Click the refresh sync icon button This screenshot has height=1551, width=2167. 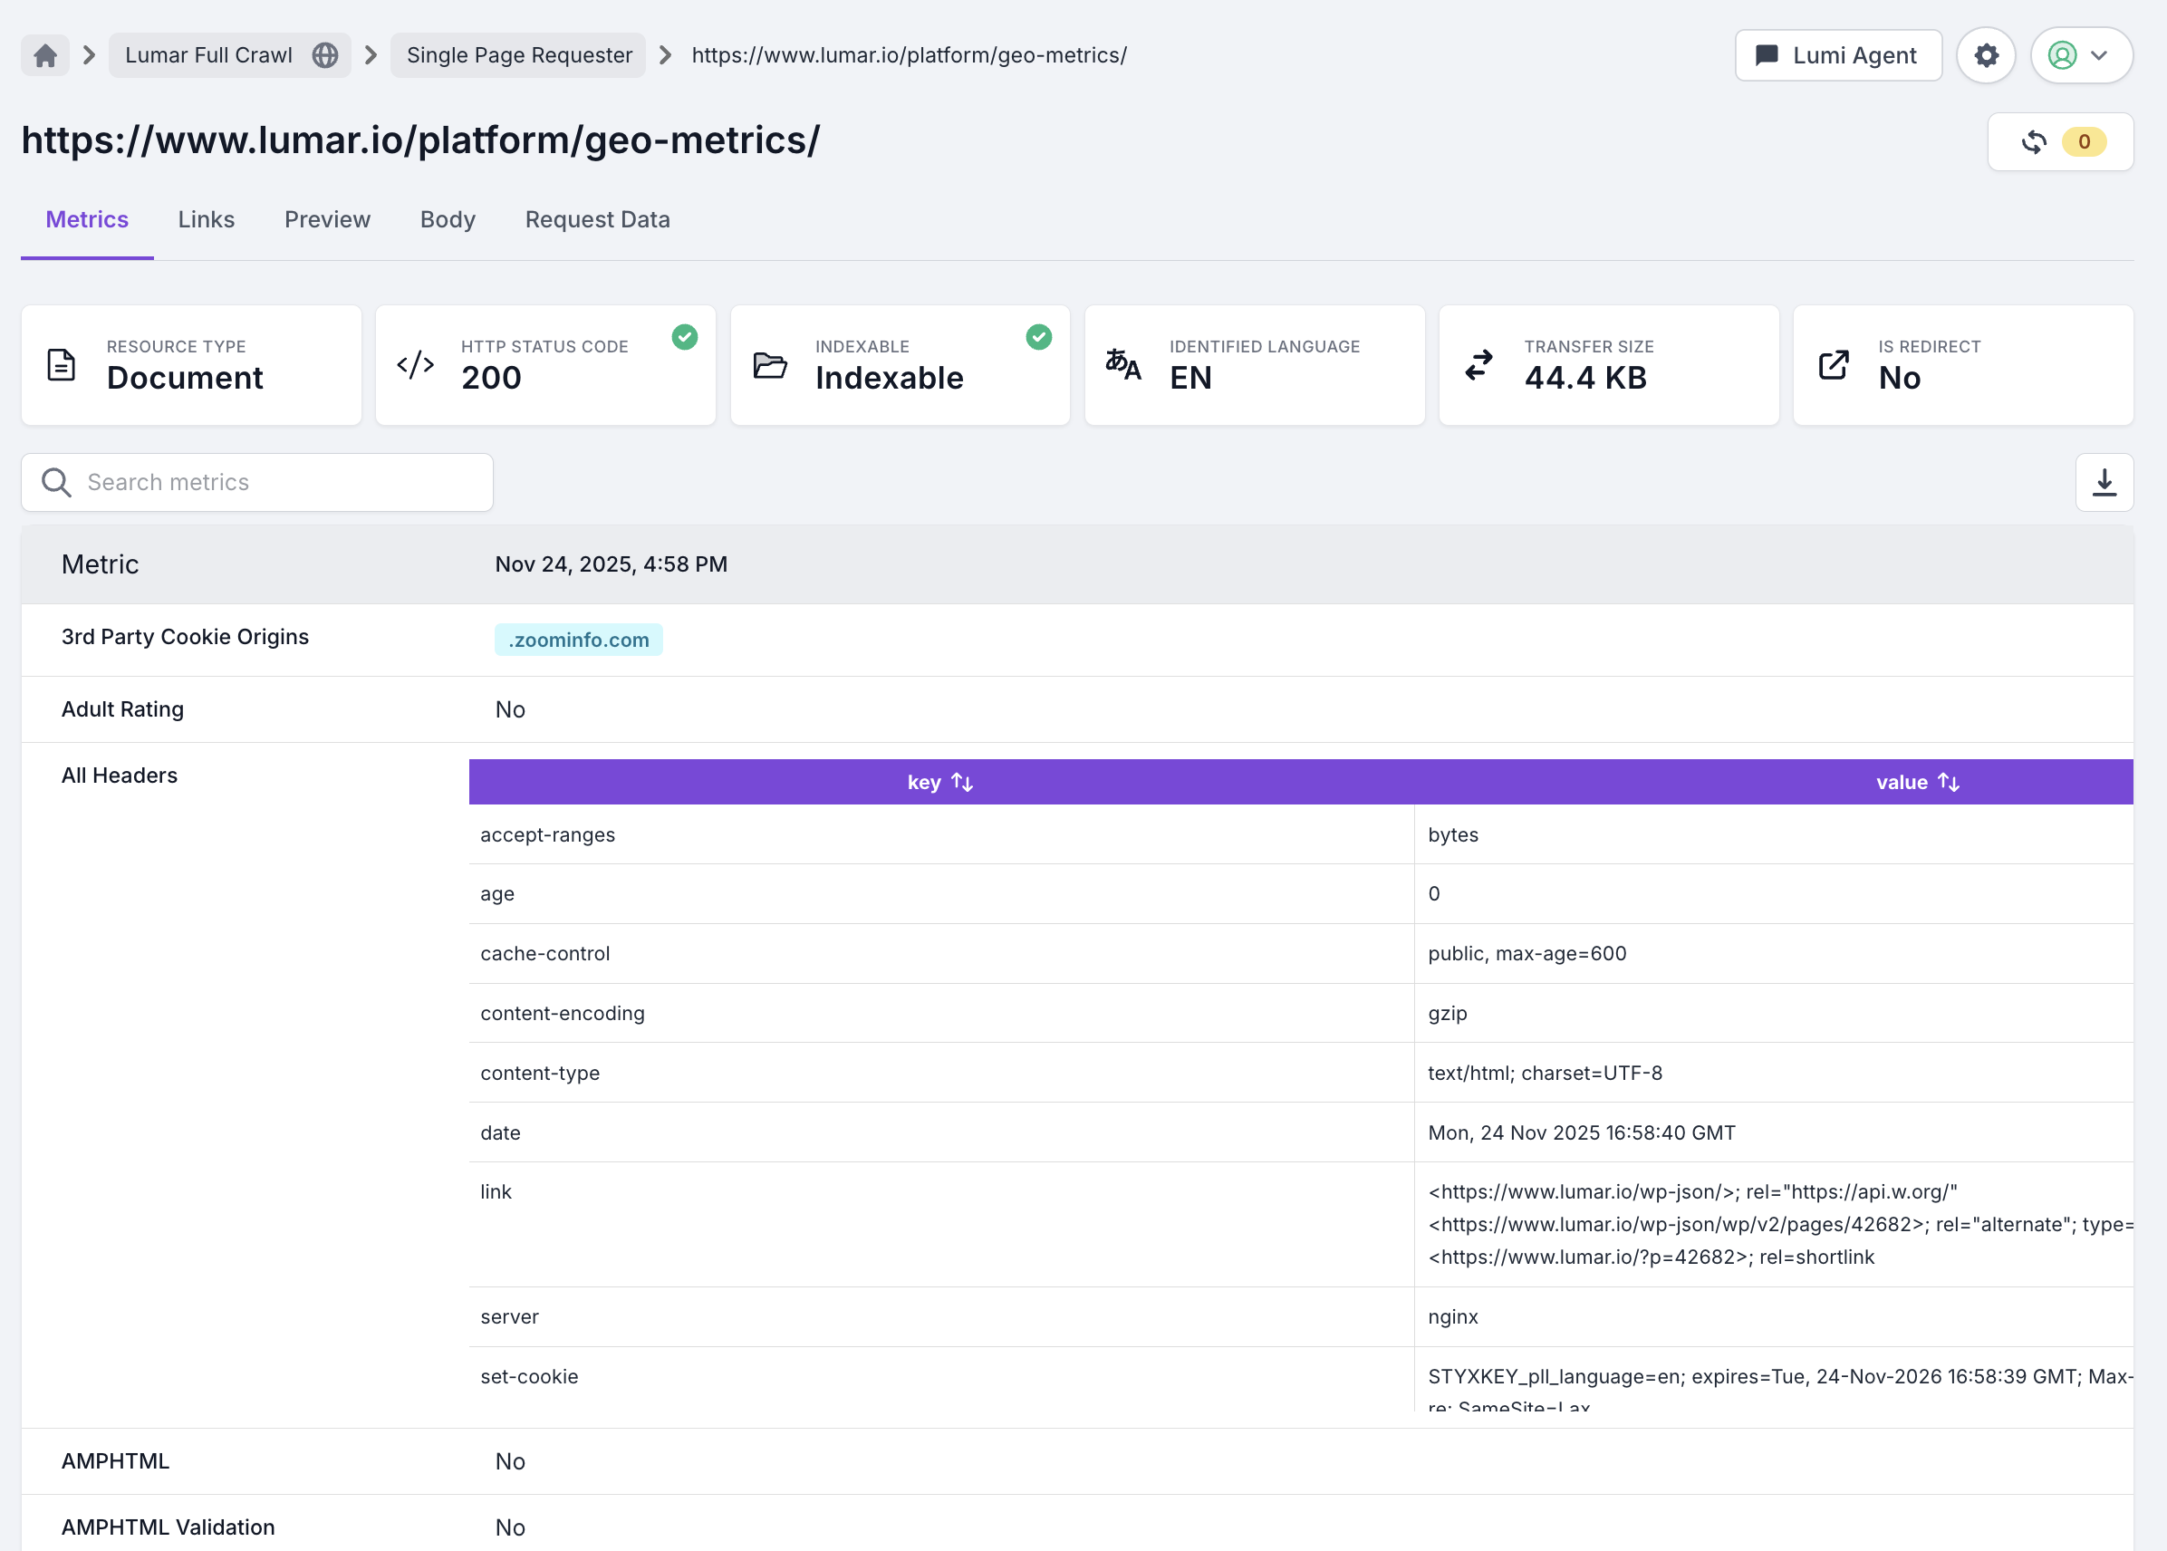click(x=2033, y=142)
